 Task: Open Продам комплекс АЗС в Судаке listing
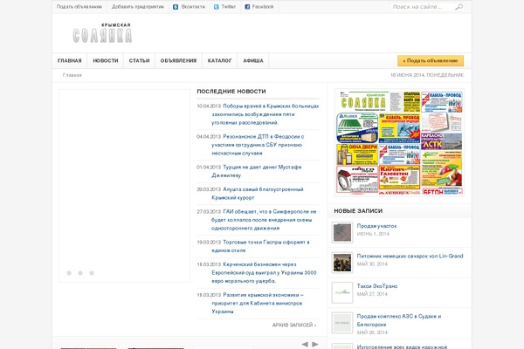pos(399,320)
